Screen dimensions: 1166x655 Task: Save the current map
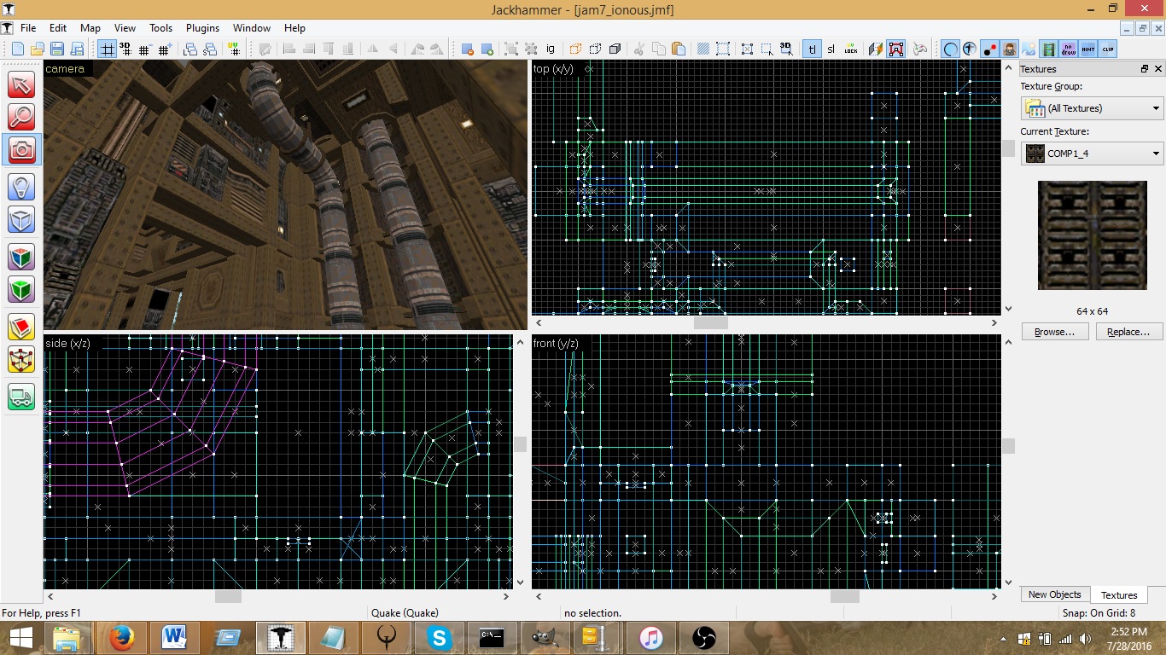[x=57, y=49]
